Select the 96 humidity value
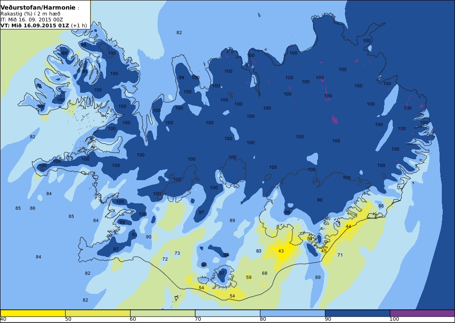The image size is (455, 323). (x=287, y=212)
